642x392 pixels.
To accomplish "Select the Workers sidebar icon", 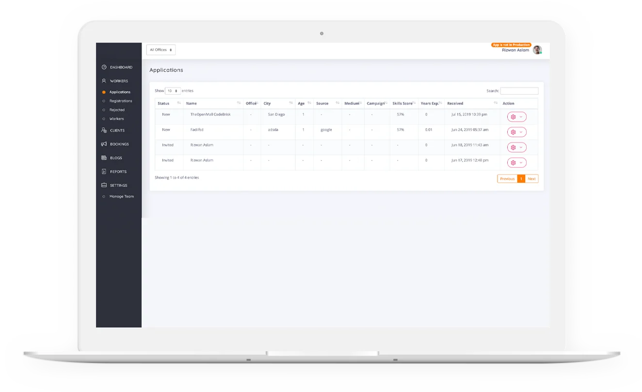I will (x=104, y=81).
